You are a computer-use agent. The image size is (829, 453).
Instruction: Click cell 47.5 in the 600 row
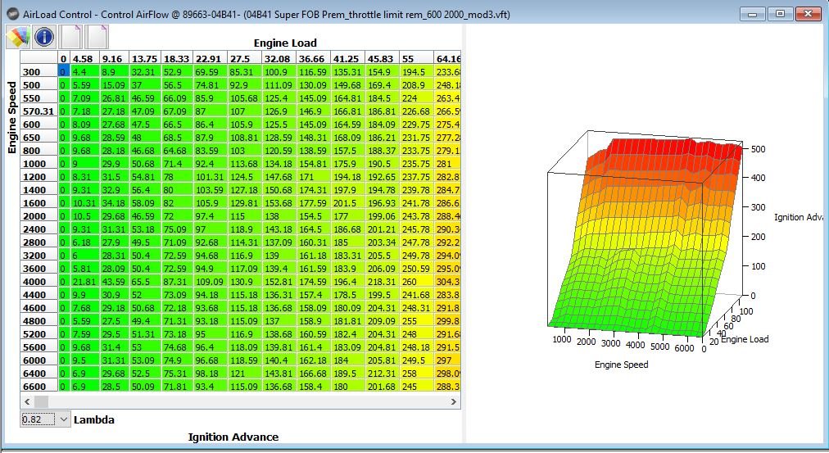145,125
